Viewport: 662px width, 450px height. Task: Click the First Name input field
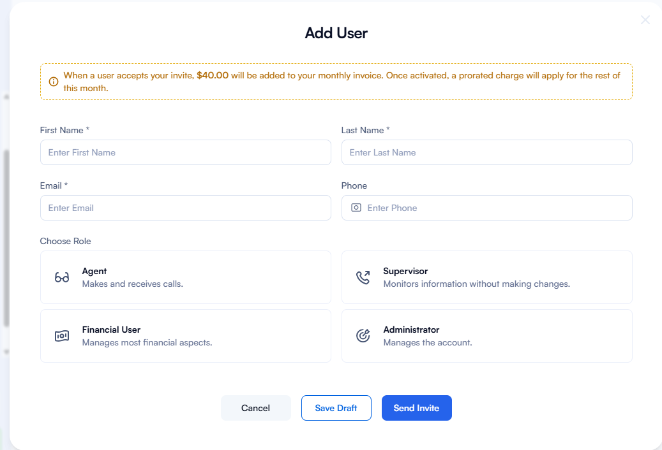[x=185, y=152]
